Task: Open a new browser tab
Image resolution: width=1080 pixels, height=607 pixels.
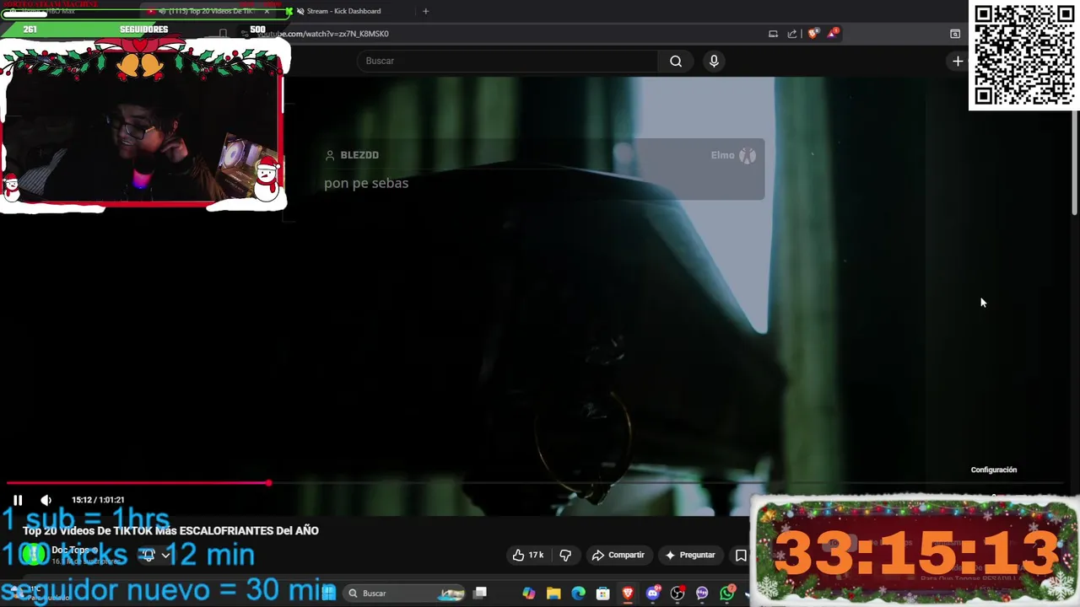Action: point(425,11)
